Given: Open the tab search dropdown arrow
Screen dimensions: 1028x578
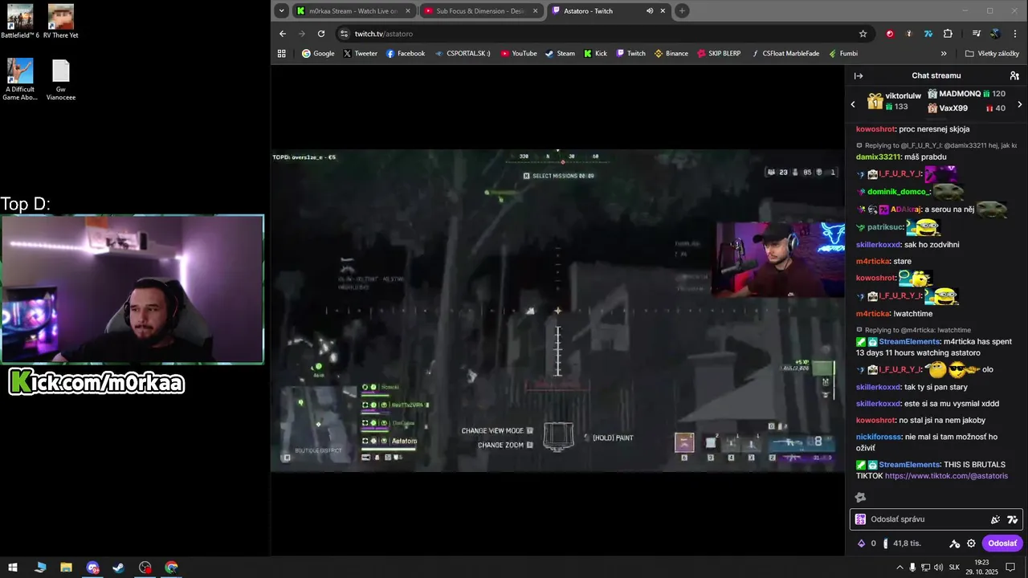Looking at the screenshot, I should [x=281, y=11].
